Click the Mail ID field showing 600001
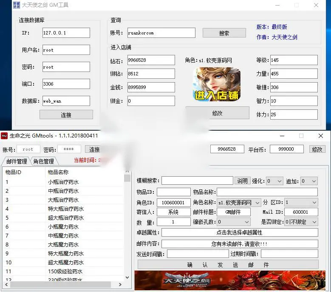 (301, 212)
